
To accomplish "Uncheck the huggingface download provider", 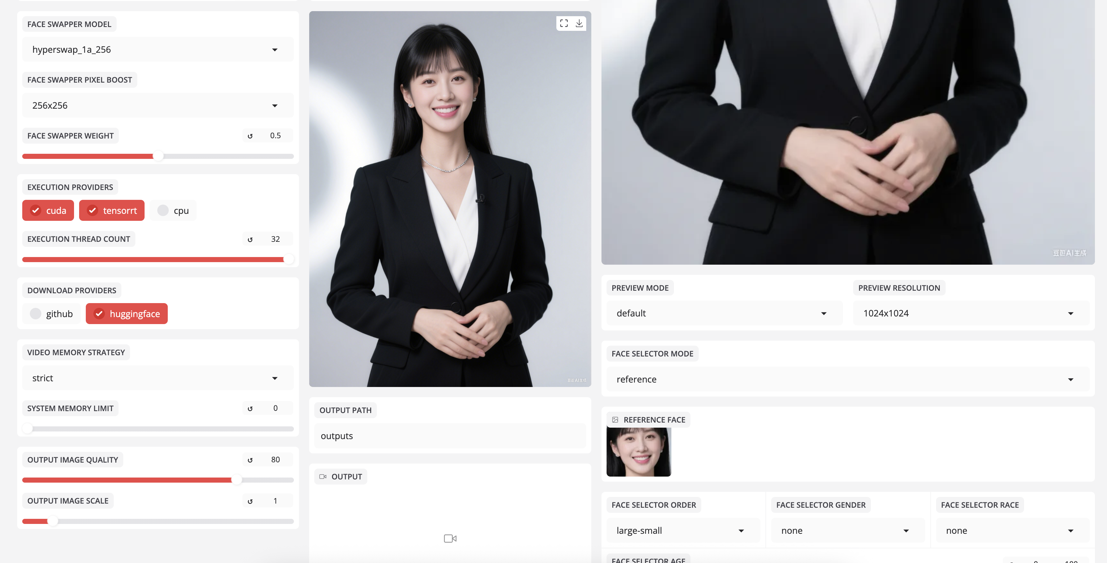I will 126,314.
